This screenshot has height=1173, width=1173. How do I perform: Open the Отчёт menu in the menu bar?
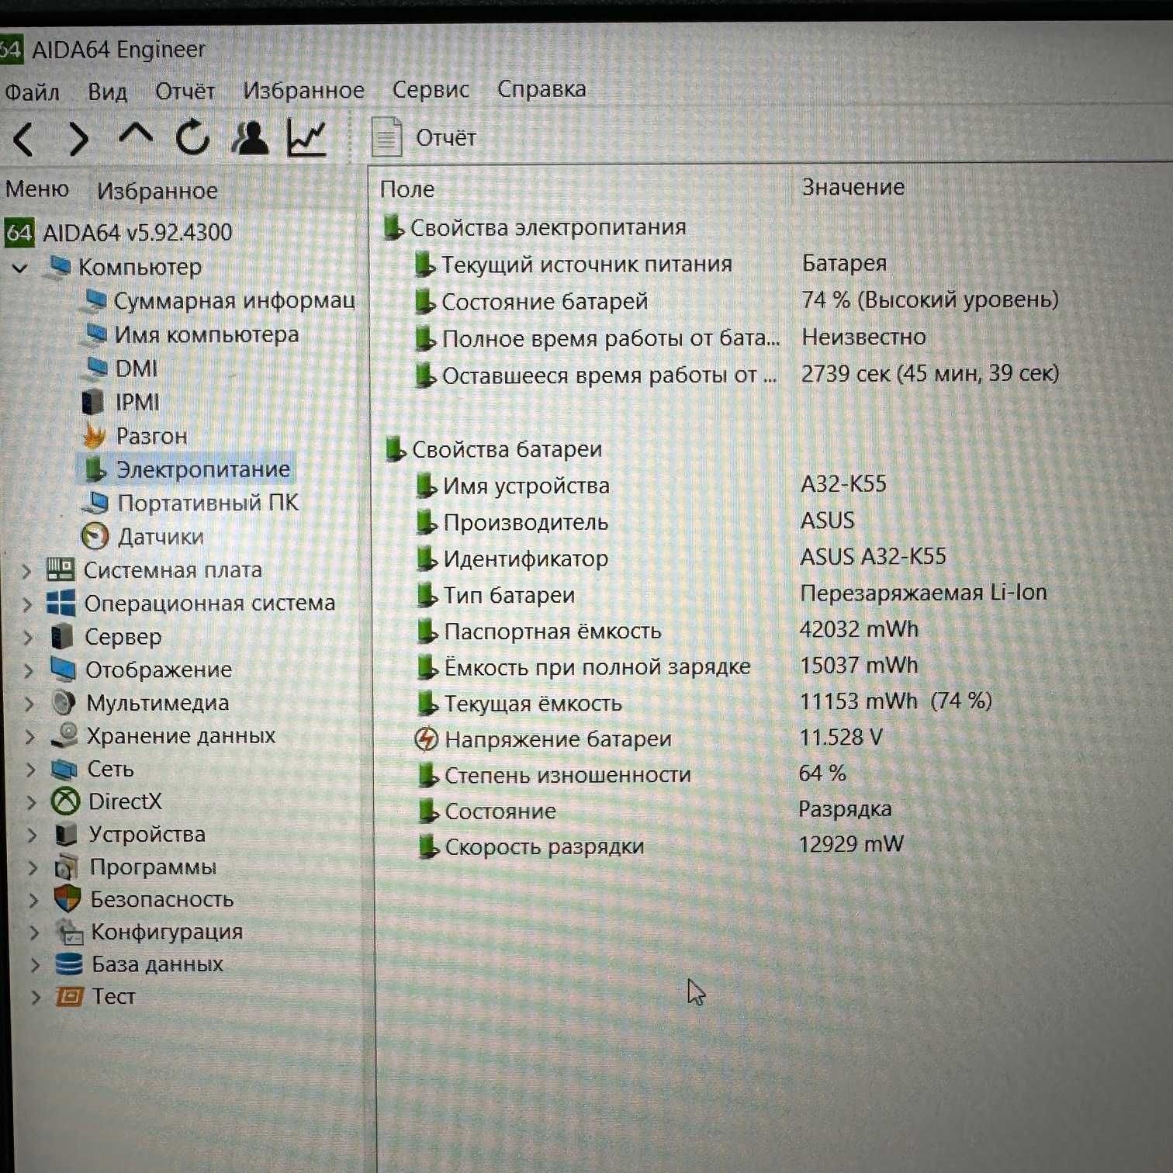tap(185, 92)
